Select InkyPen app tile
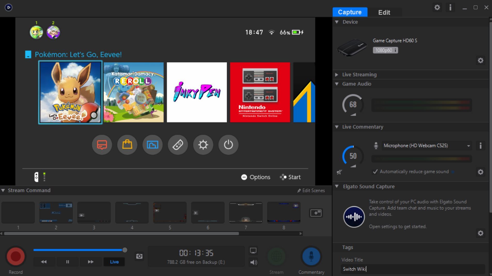The image size is (492, 276). [x=197, y=92]
